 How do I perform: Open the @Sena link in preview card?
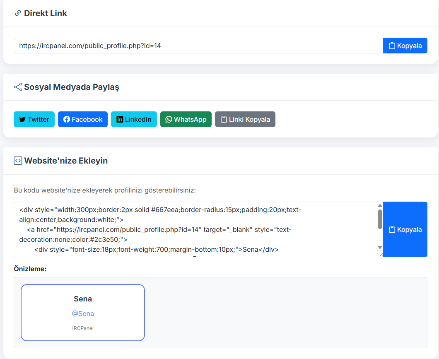click(x=83, y=313)
